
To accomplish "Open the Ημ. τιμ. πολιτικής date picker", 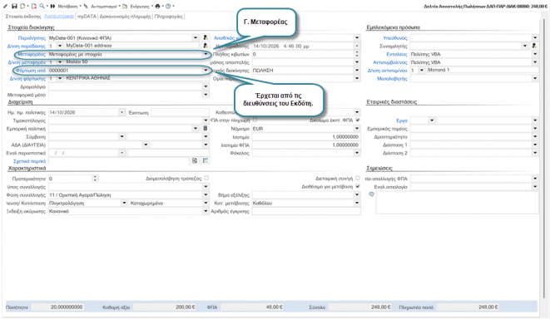I will coord(121,112).
